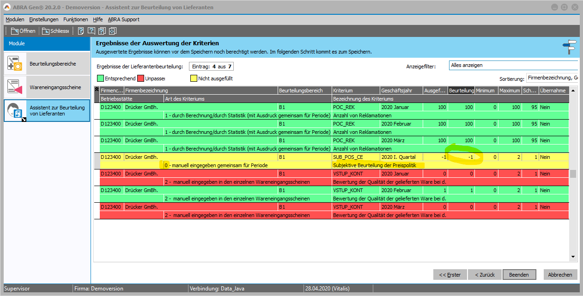Open the Sortierung dropdown

point(553,79)
